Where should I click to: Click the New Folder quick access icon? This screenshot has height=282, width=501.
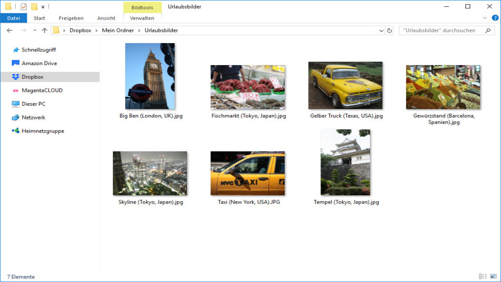(34, 6)
